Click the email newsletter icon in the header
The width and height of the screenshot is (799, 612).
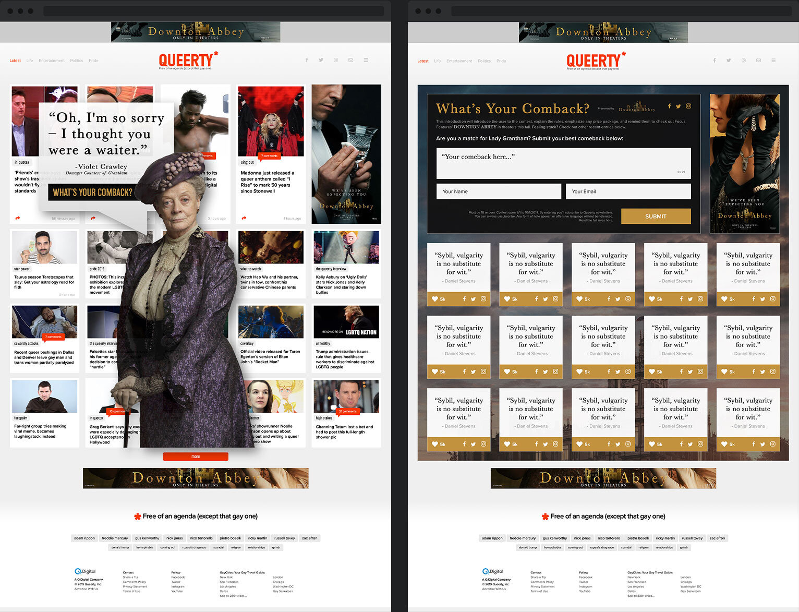350,60
